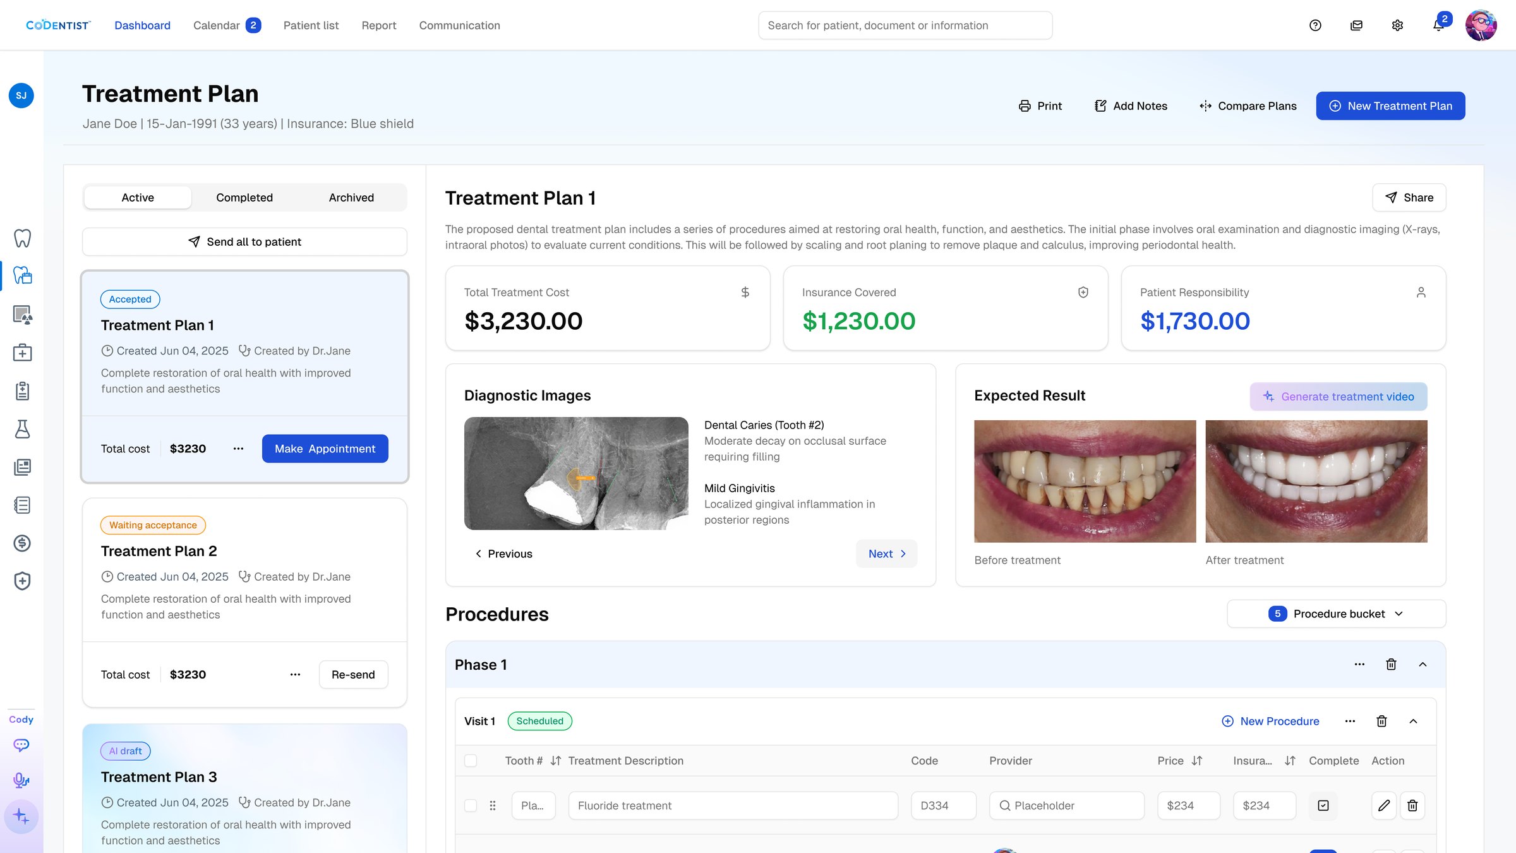Sort by Insurance column arrows
The height and width of the screenshot is (853, 1516).
point(1290,761)
